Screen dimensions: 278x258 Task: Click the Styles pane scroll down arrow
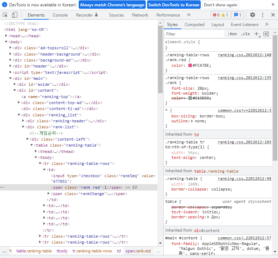(275, 252)
